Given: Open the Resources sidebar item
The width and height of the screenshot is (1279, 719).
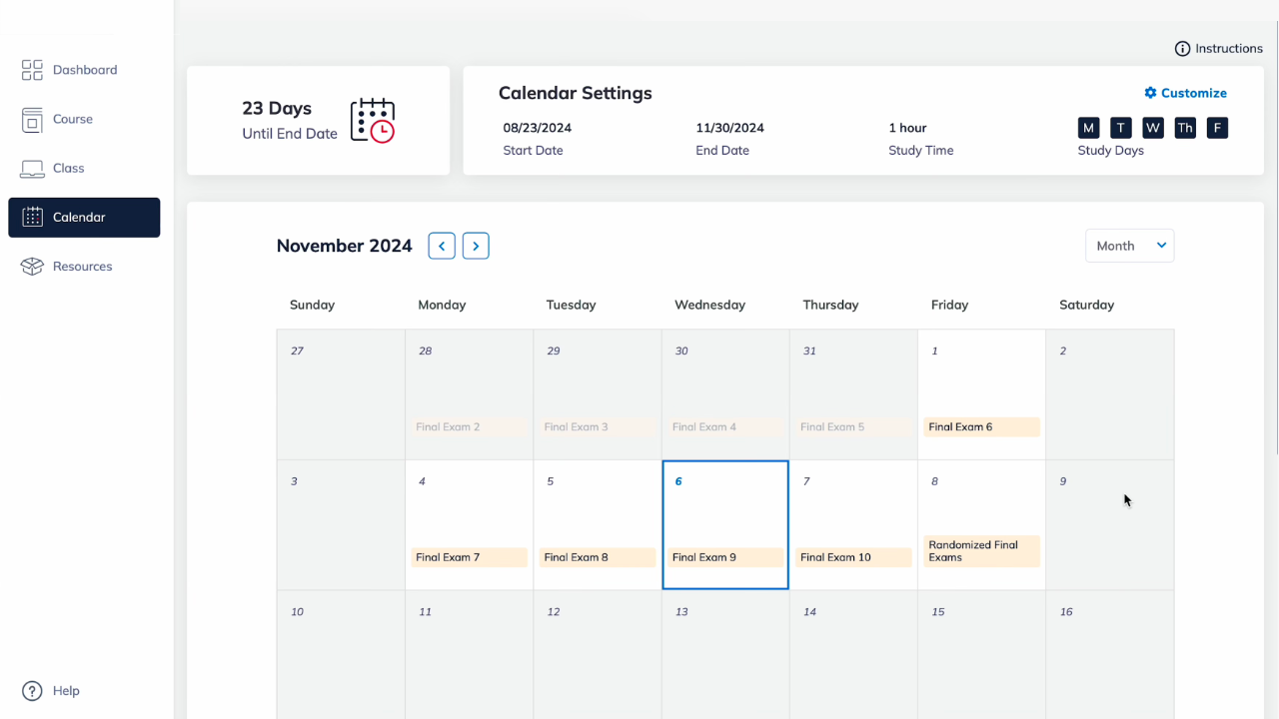Looking at the screenshot, I should click(84, 267).
